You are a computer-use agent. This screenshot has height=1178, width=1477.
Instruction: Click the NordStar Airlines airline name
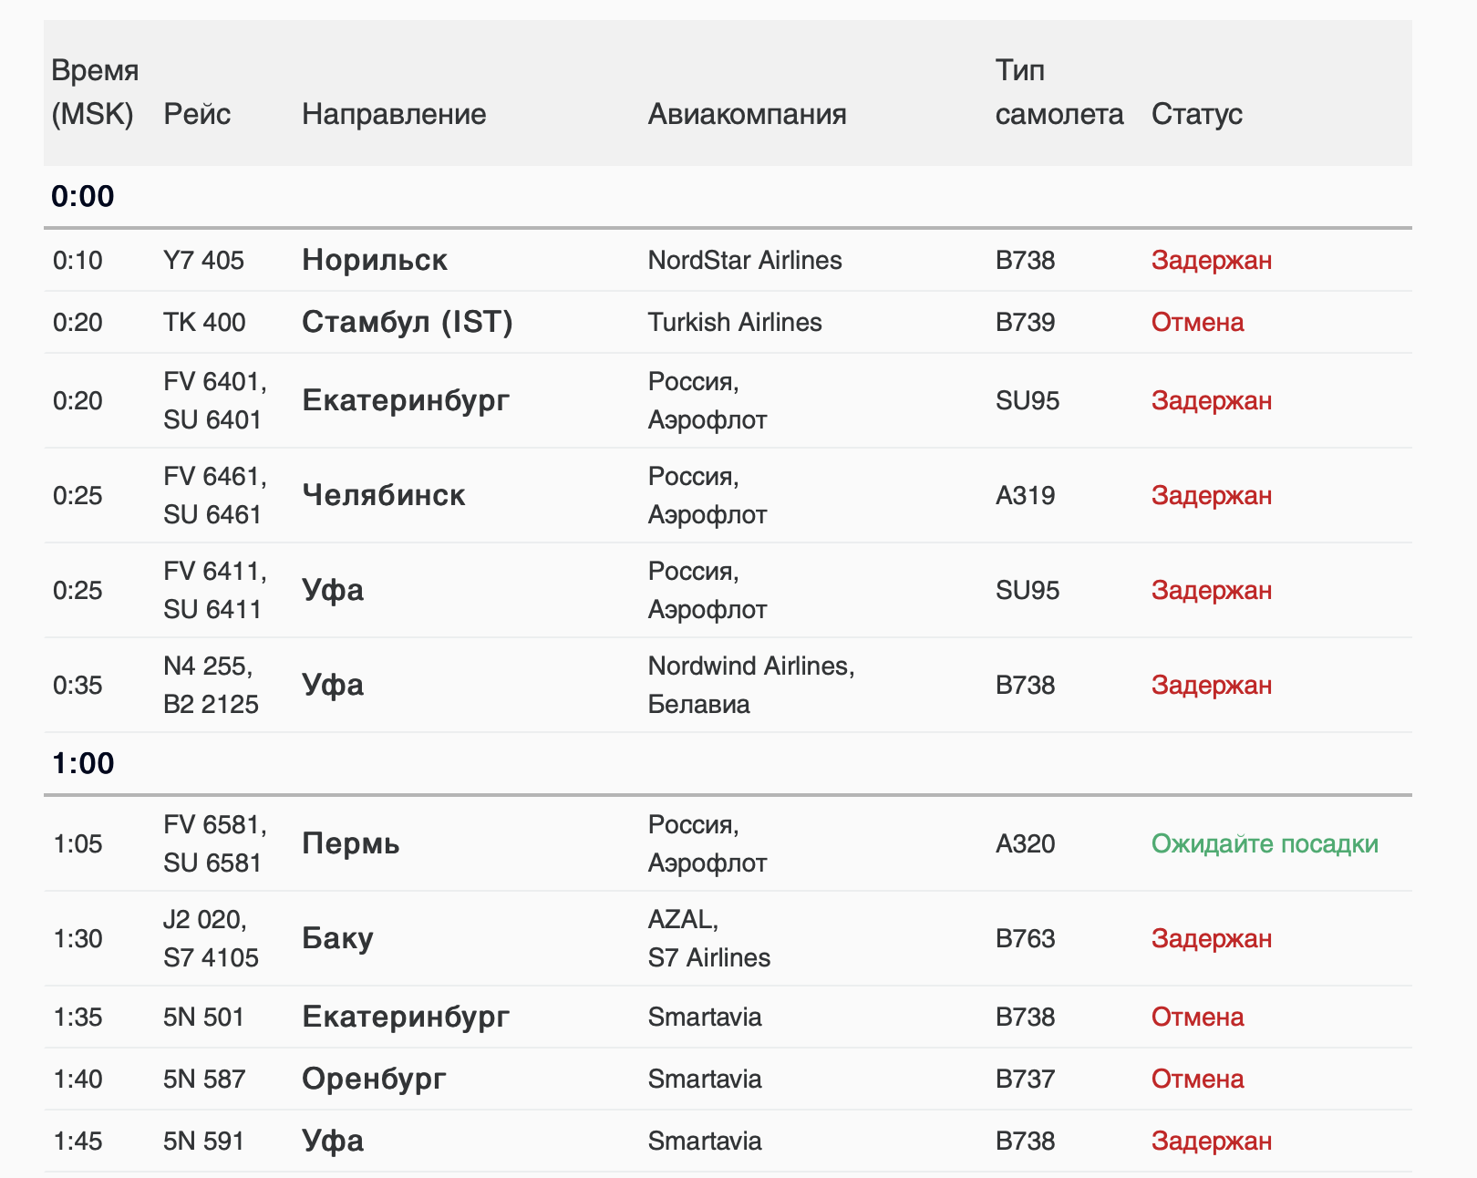click(x=745, y=261)
